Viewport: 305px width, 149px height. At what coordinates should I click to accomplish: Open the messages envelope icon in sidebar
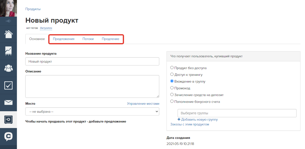point(8,102)
